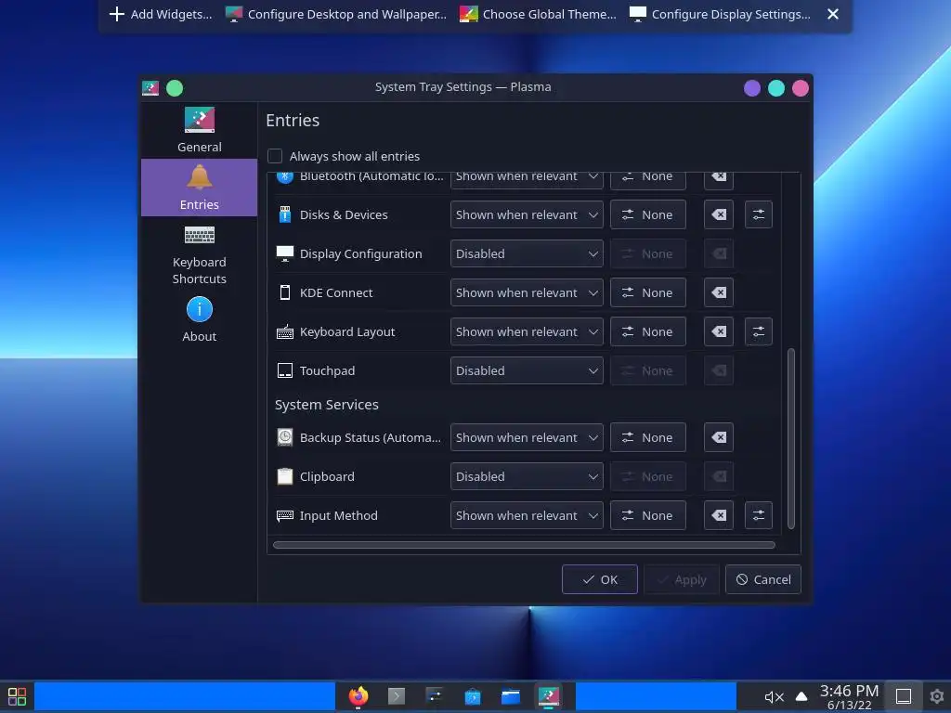Open Configure Display Settings

pyautogui.click(x=720, y=14)
